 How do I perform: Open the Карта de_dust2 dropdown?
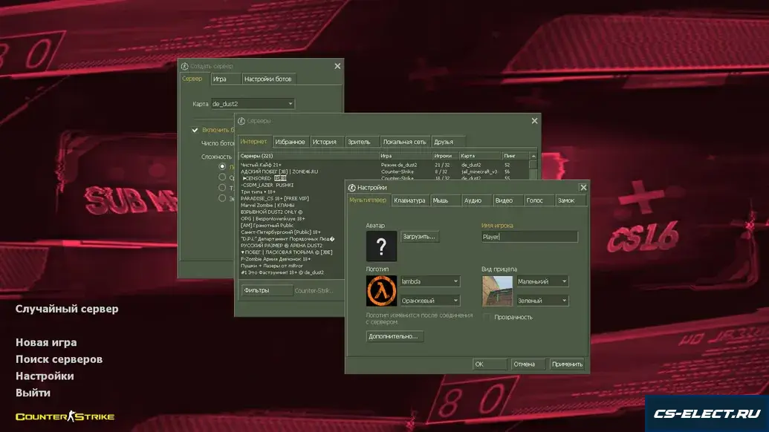[x=253, y=104]
